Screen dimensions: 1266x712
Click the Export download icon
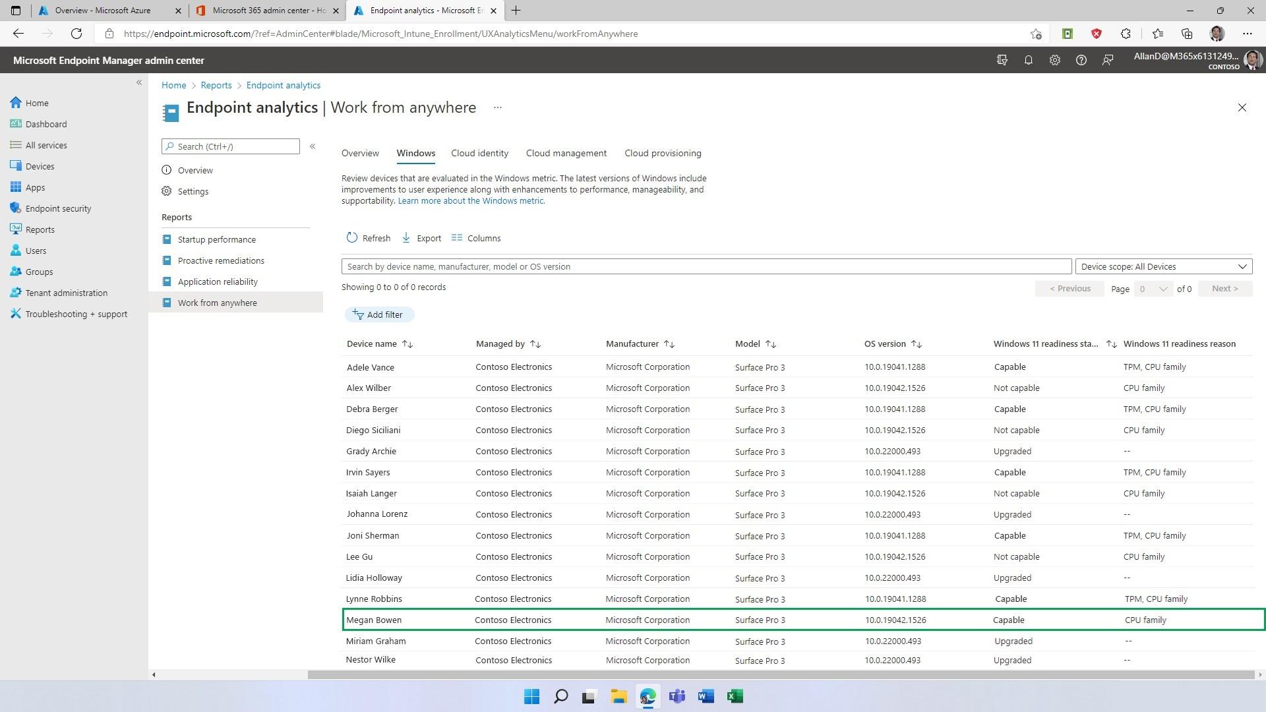click(x=406, y=238)
